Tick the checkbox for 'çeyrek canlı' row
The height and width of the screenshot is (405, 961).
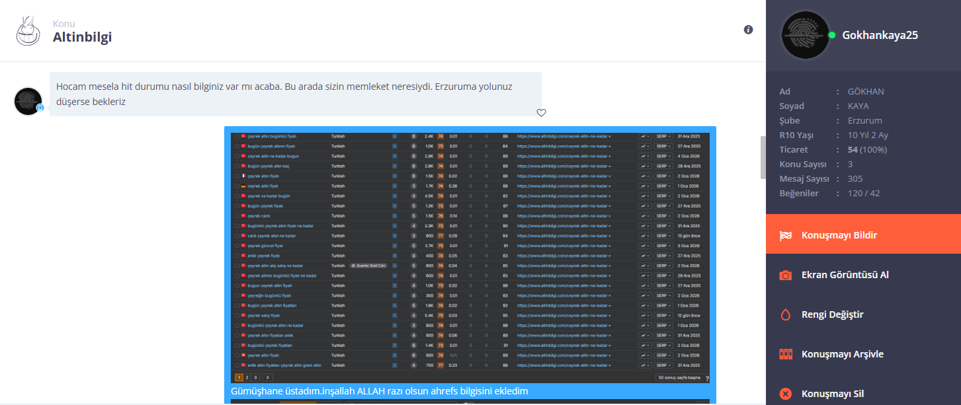[237, 216]
